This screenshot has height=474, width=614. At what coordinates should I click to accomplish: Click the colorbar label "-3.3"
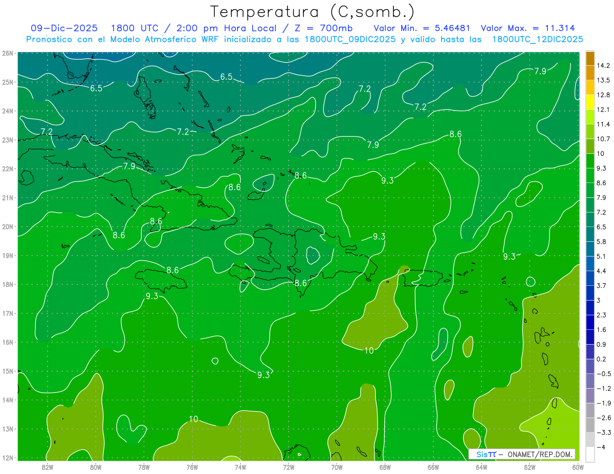pos(603,432)
